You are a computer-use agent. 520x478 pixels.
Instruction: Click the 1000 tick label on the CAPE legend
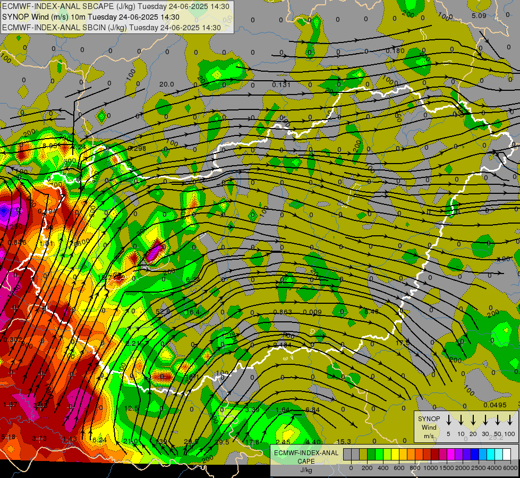pyautogui.click(x=430, y=468)
